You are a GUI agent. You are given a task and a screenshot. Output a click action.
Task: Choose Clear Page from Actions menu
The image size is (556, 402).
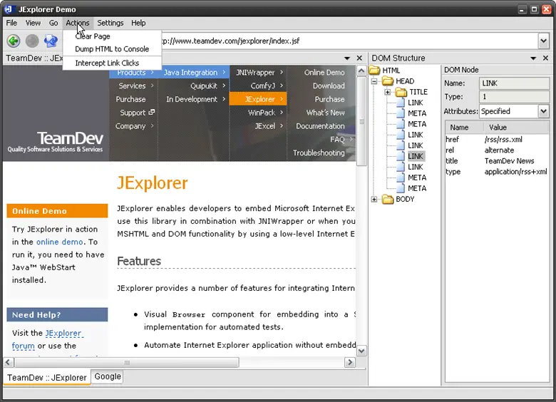112,36
